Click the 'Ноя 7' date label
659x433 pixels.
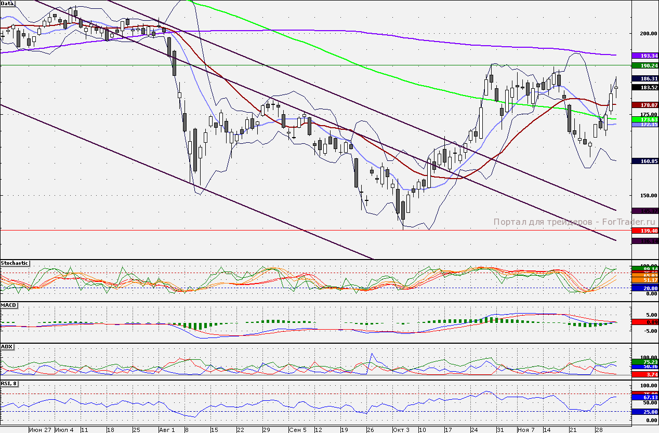526,430
